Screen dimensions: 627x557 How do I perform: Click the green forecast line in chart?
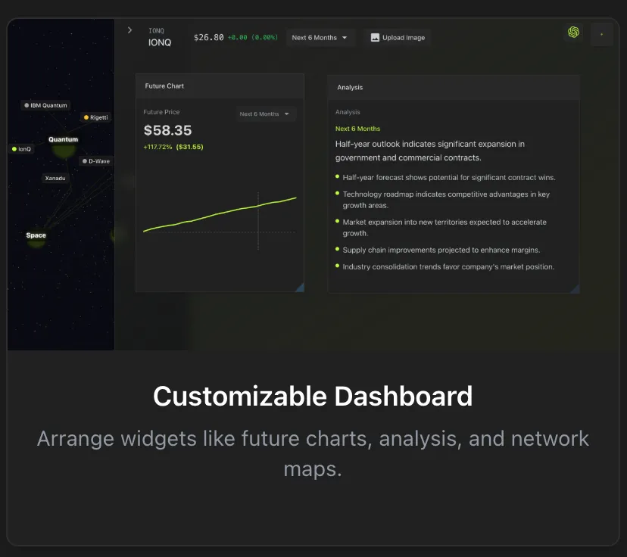click(x=220, y=213)
